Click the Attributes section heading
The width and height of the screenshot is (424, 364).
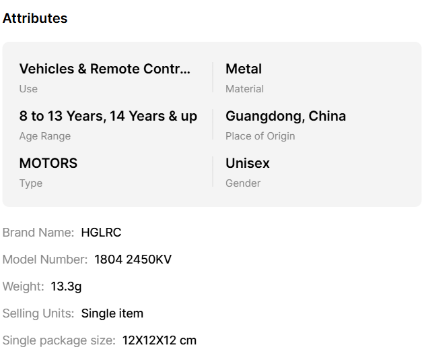click(35, 18)
